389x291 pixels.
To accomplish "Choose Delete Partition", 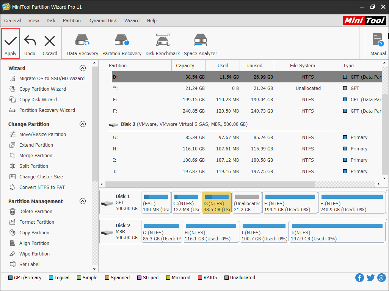I will (x=31, y=212).
